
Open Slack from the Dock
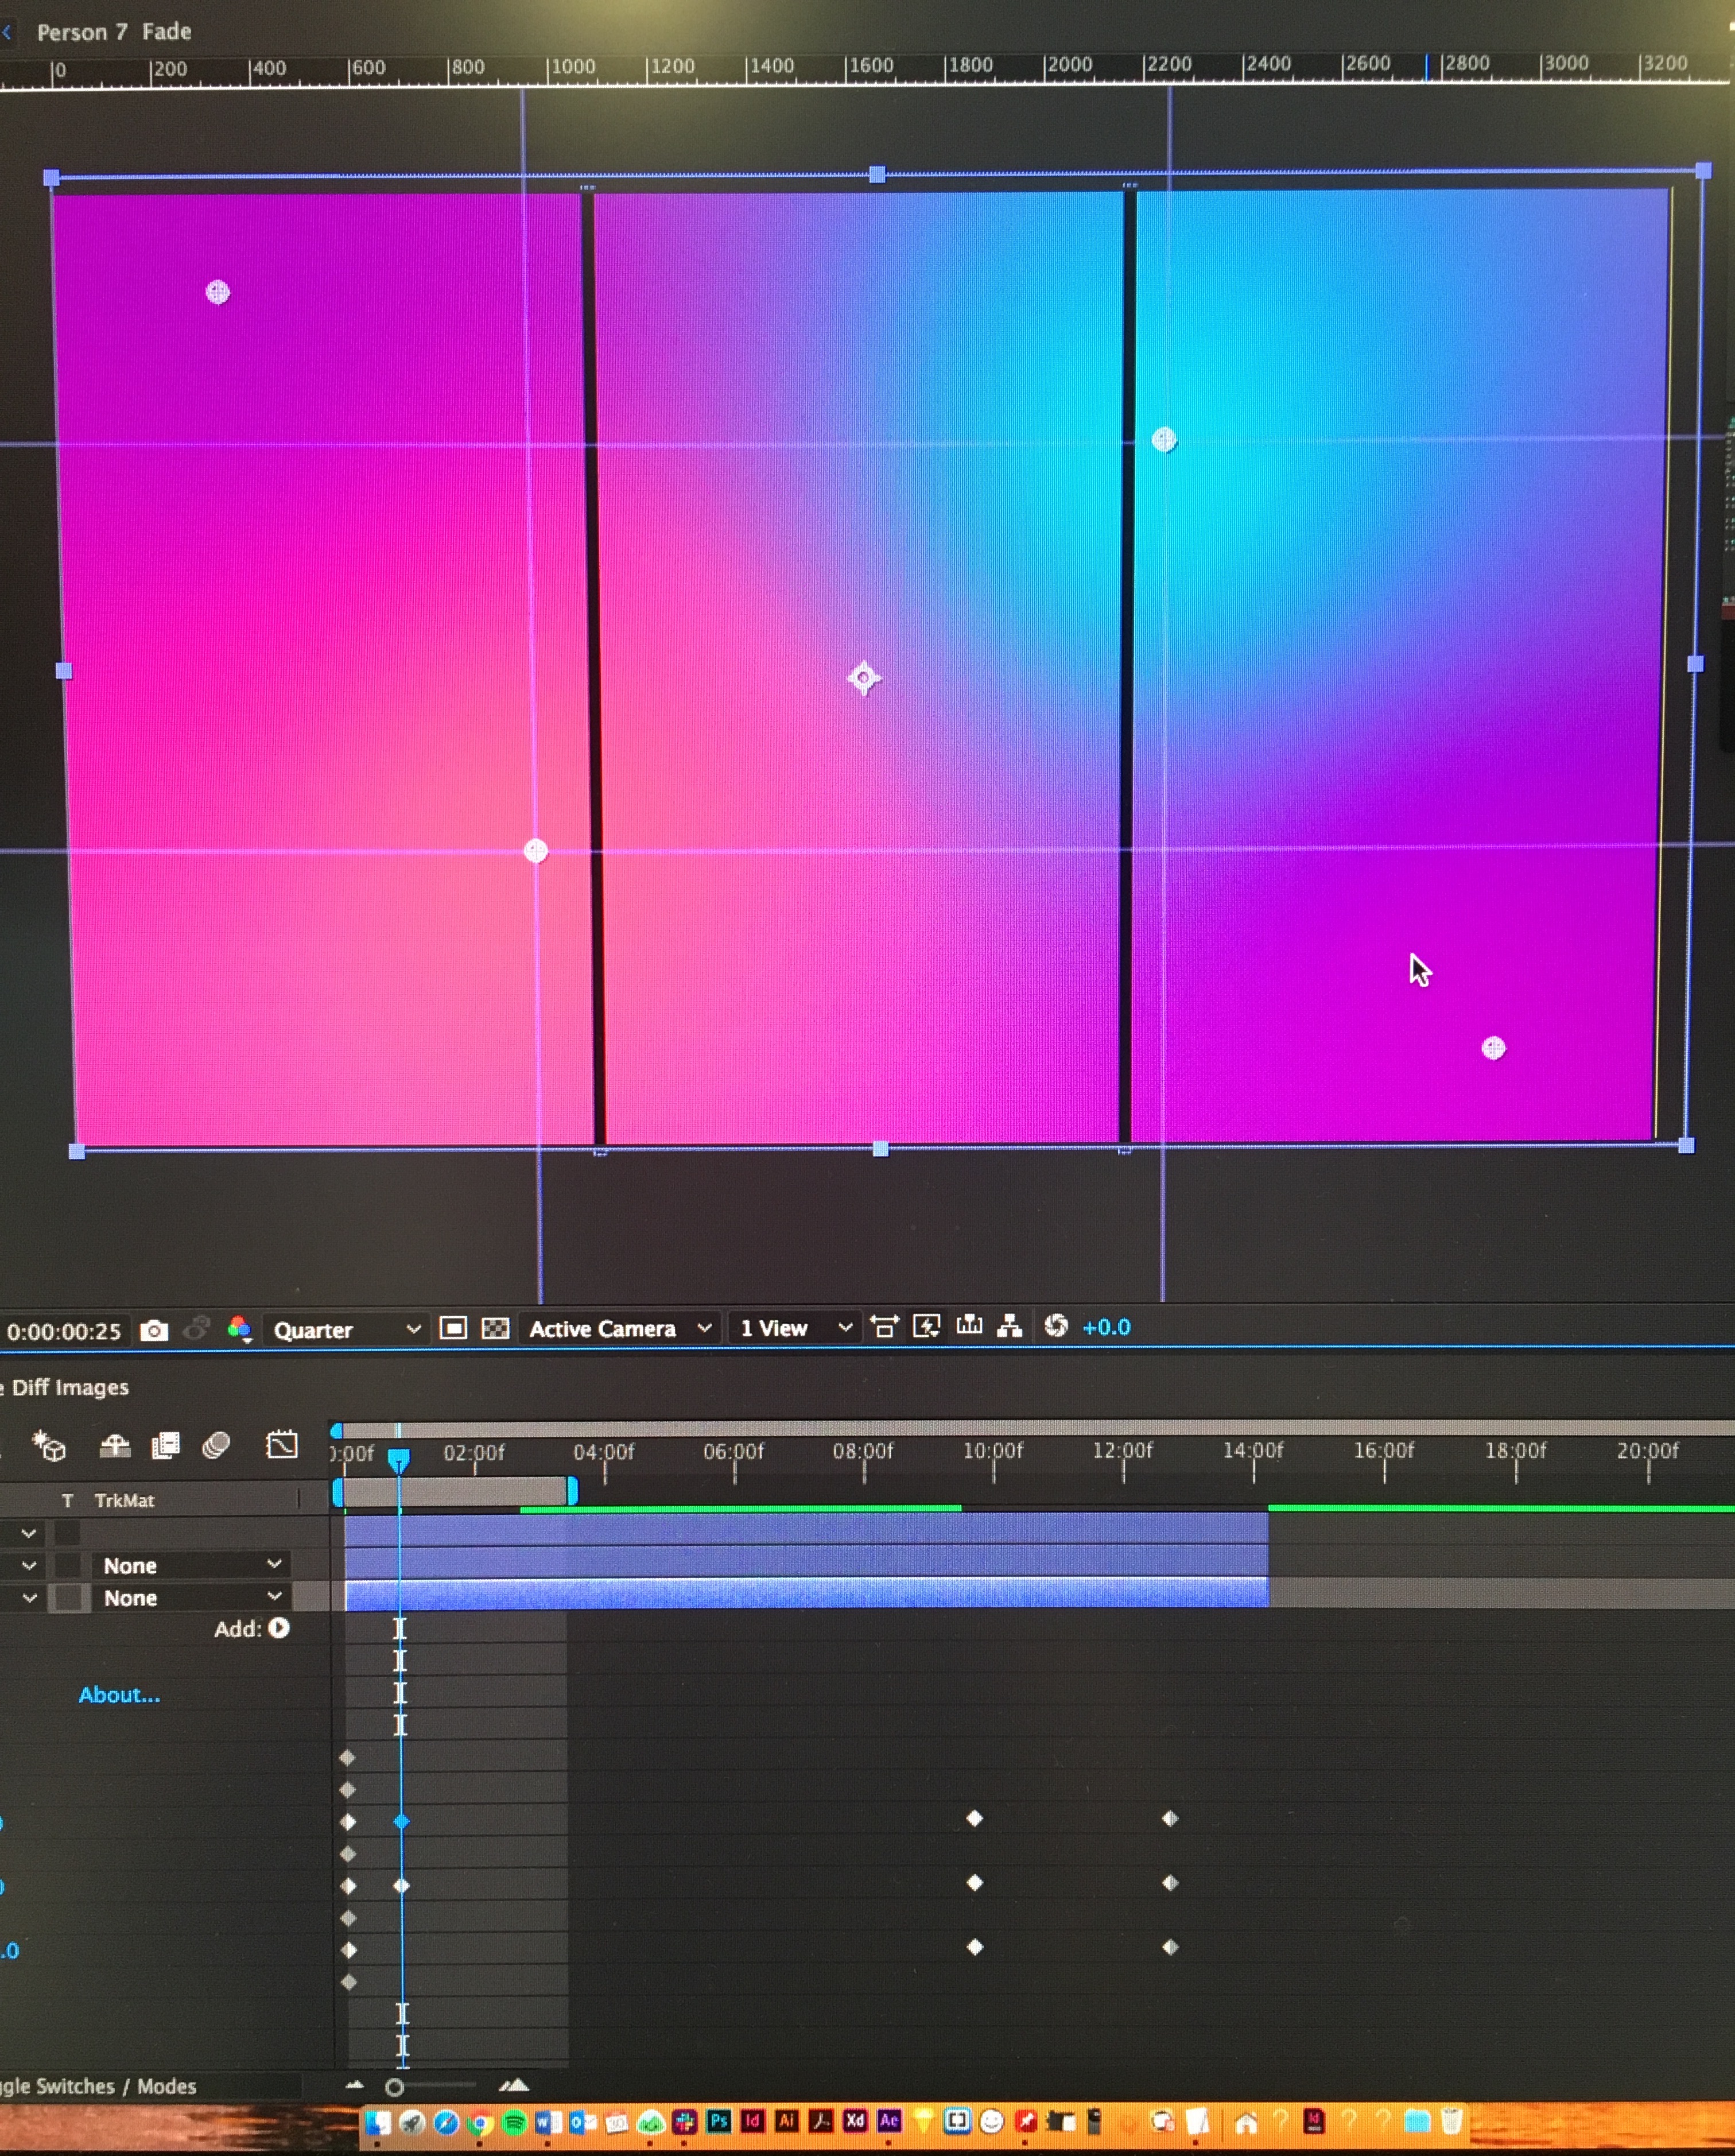pyautogui.click(x=685, y=2121)
